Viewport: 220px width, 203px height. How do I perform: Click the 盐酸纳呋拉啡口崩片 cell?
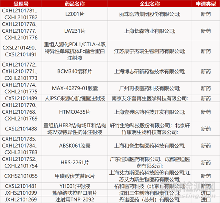coord(75,193)
